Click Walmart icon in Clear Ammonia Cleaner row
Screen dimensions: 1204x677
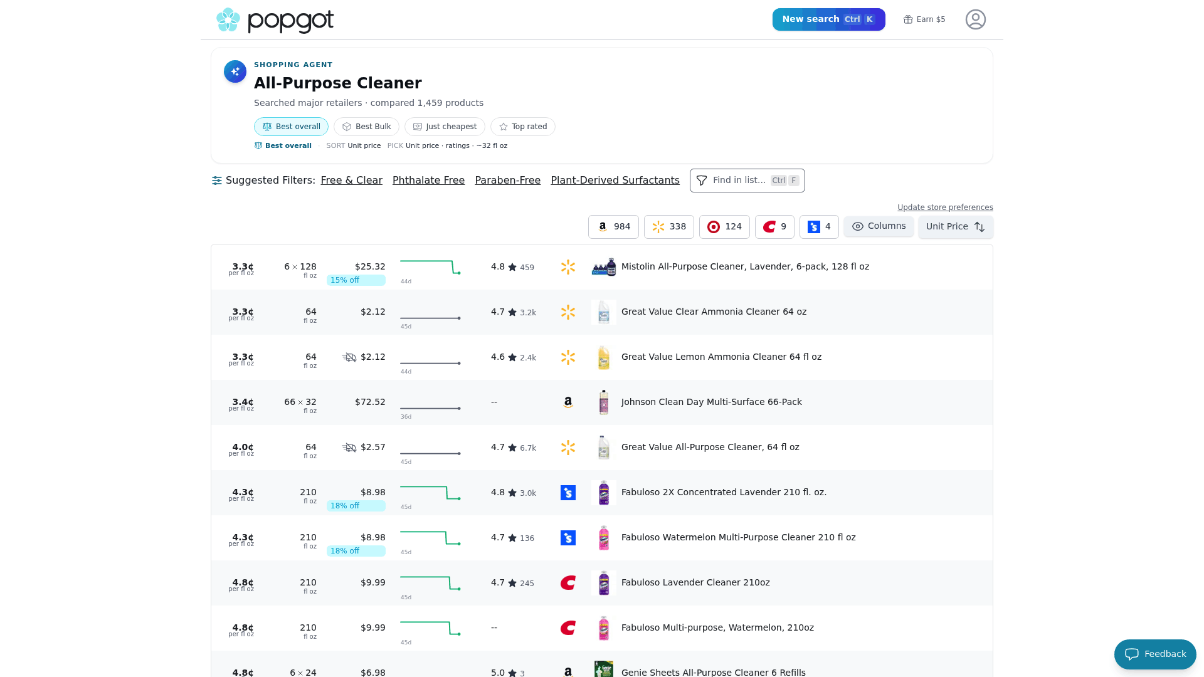click(568, 312)
